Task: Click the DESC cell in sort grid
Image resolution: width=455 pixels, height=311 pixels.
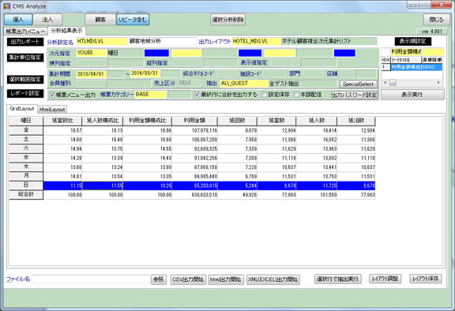Action: tap(432, 66)
